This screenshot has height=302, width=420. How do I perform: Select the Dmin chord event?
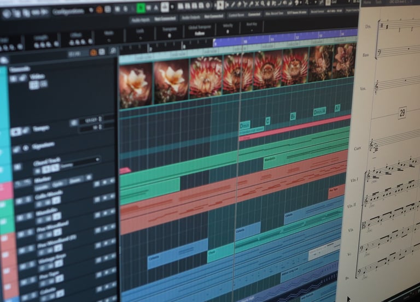point(245,125)
